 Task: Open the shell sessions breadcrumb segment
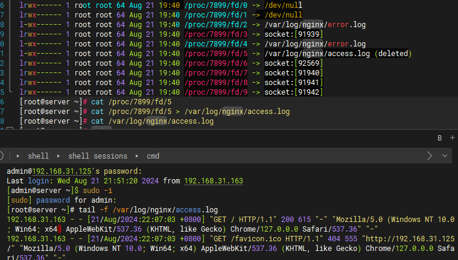(x=98, y=156)
